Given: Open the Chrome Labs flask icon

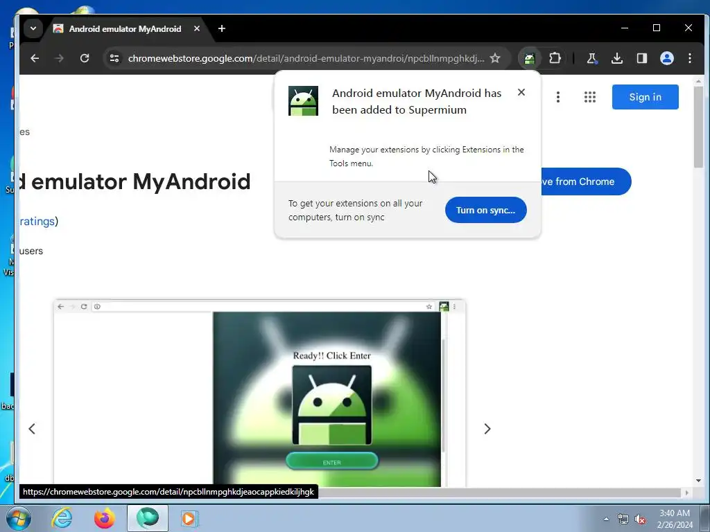Looking at the screenshot, I should [x=592, y=58].
